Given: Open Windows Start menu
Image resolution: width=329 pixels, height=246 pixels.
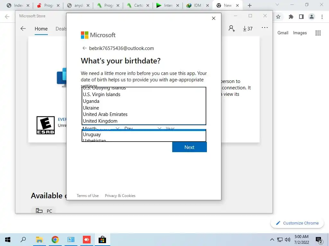Looking at the screenshot, I should point(8,240).
